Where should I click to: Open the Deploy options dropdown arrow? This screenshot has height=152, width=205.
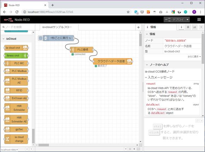click(x=187, y=19)
